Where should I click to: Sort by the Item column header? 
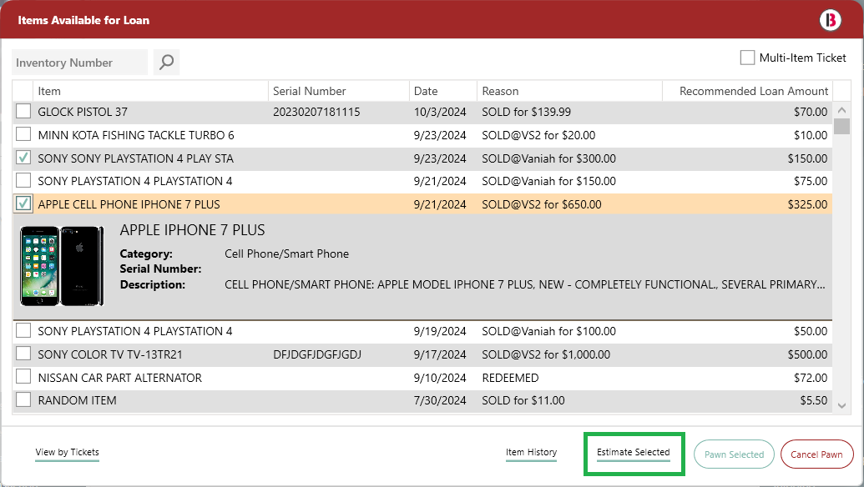[x=150, y=91]
